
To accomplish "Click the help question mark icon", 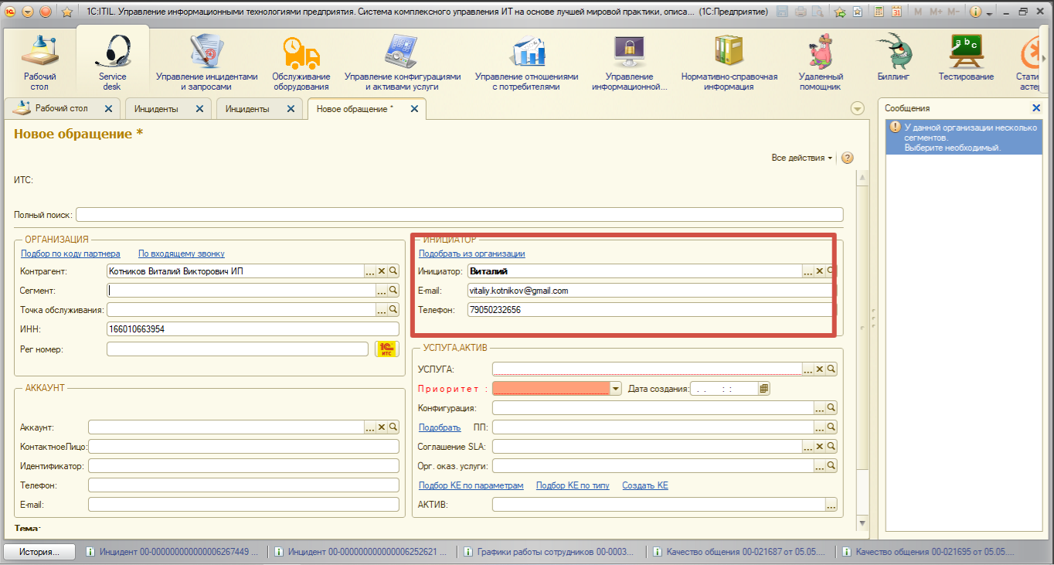I will tap(847, 158).
